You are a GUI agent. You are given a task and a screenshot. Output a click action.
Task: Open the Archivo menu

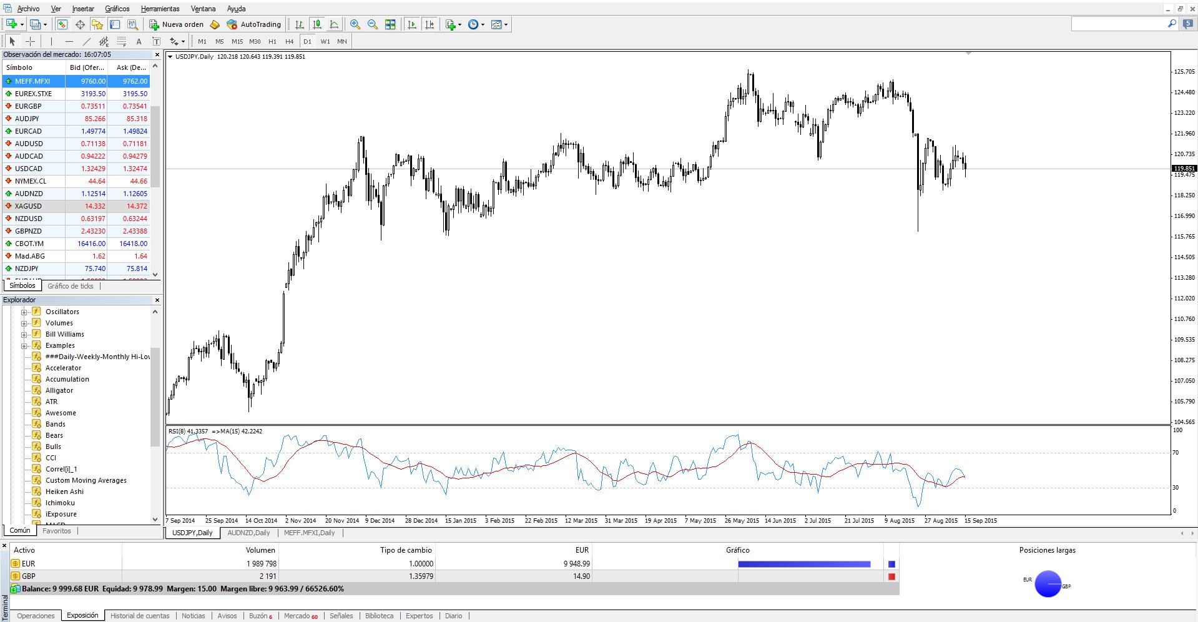pos(28,9)
